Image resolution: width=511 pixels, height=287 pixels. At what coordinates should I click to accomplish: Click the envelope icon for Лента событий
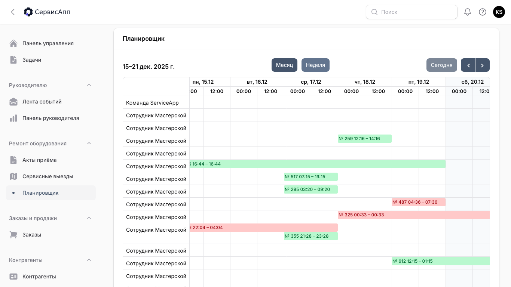[13, 102]
